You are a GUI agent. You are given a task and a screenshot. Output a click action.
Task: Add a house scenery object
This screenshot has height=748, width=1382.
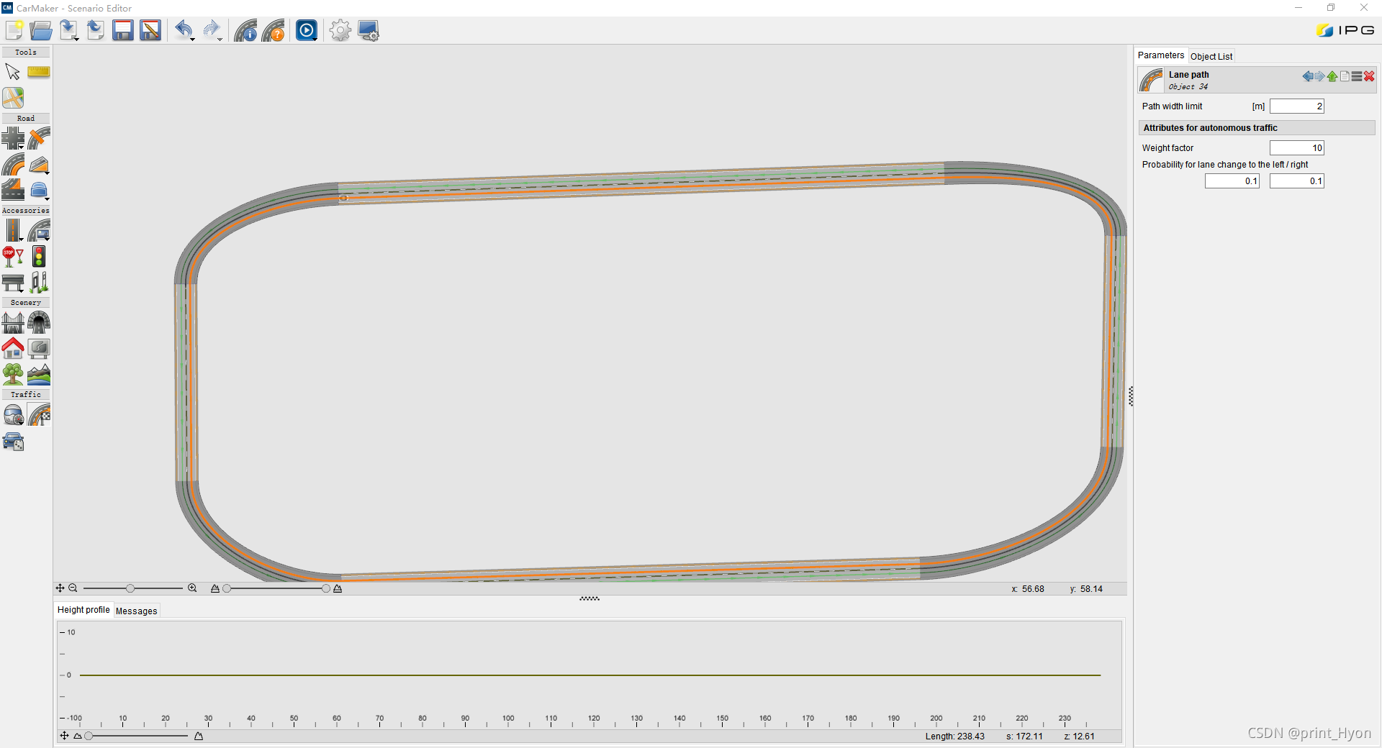(x=13, y=348)
